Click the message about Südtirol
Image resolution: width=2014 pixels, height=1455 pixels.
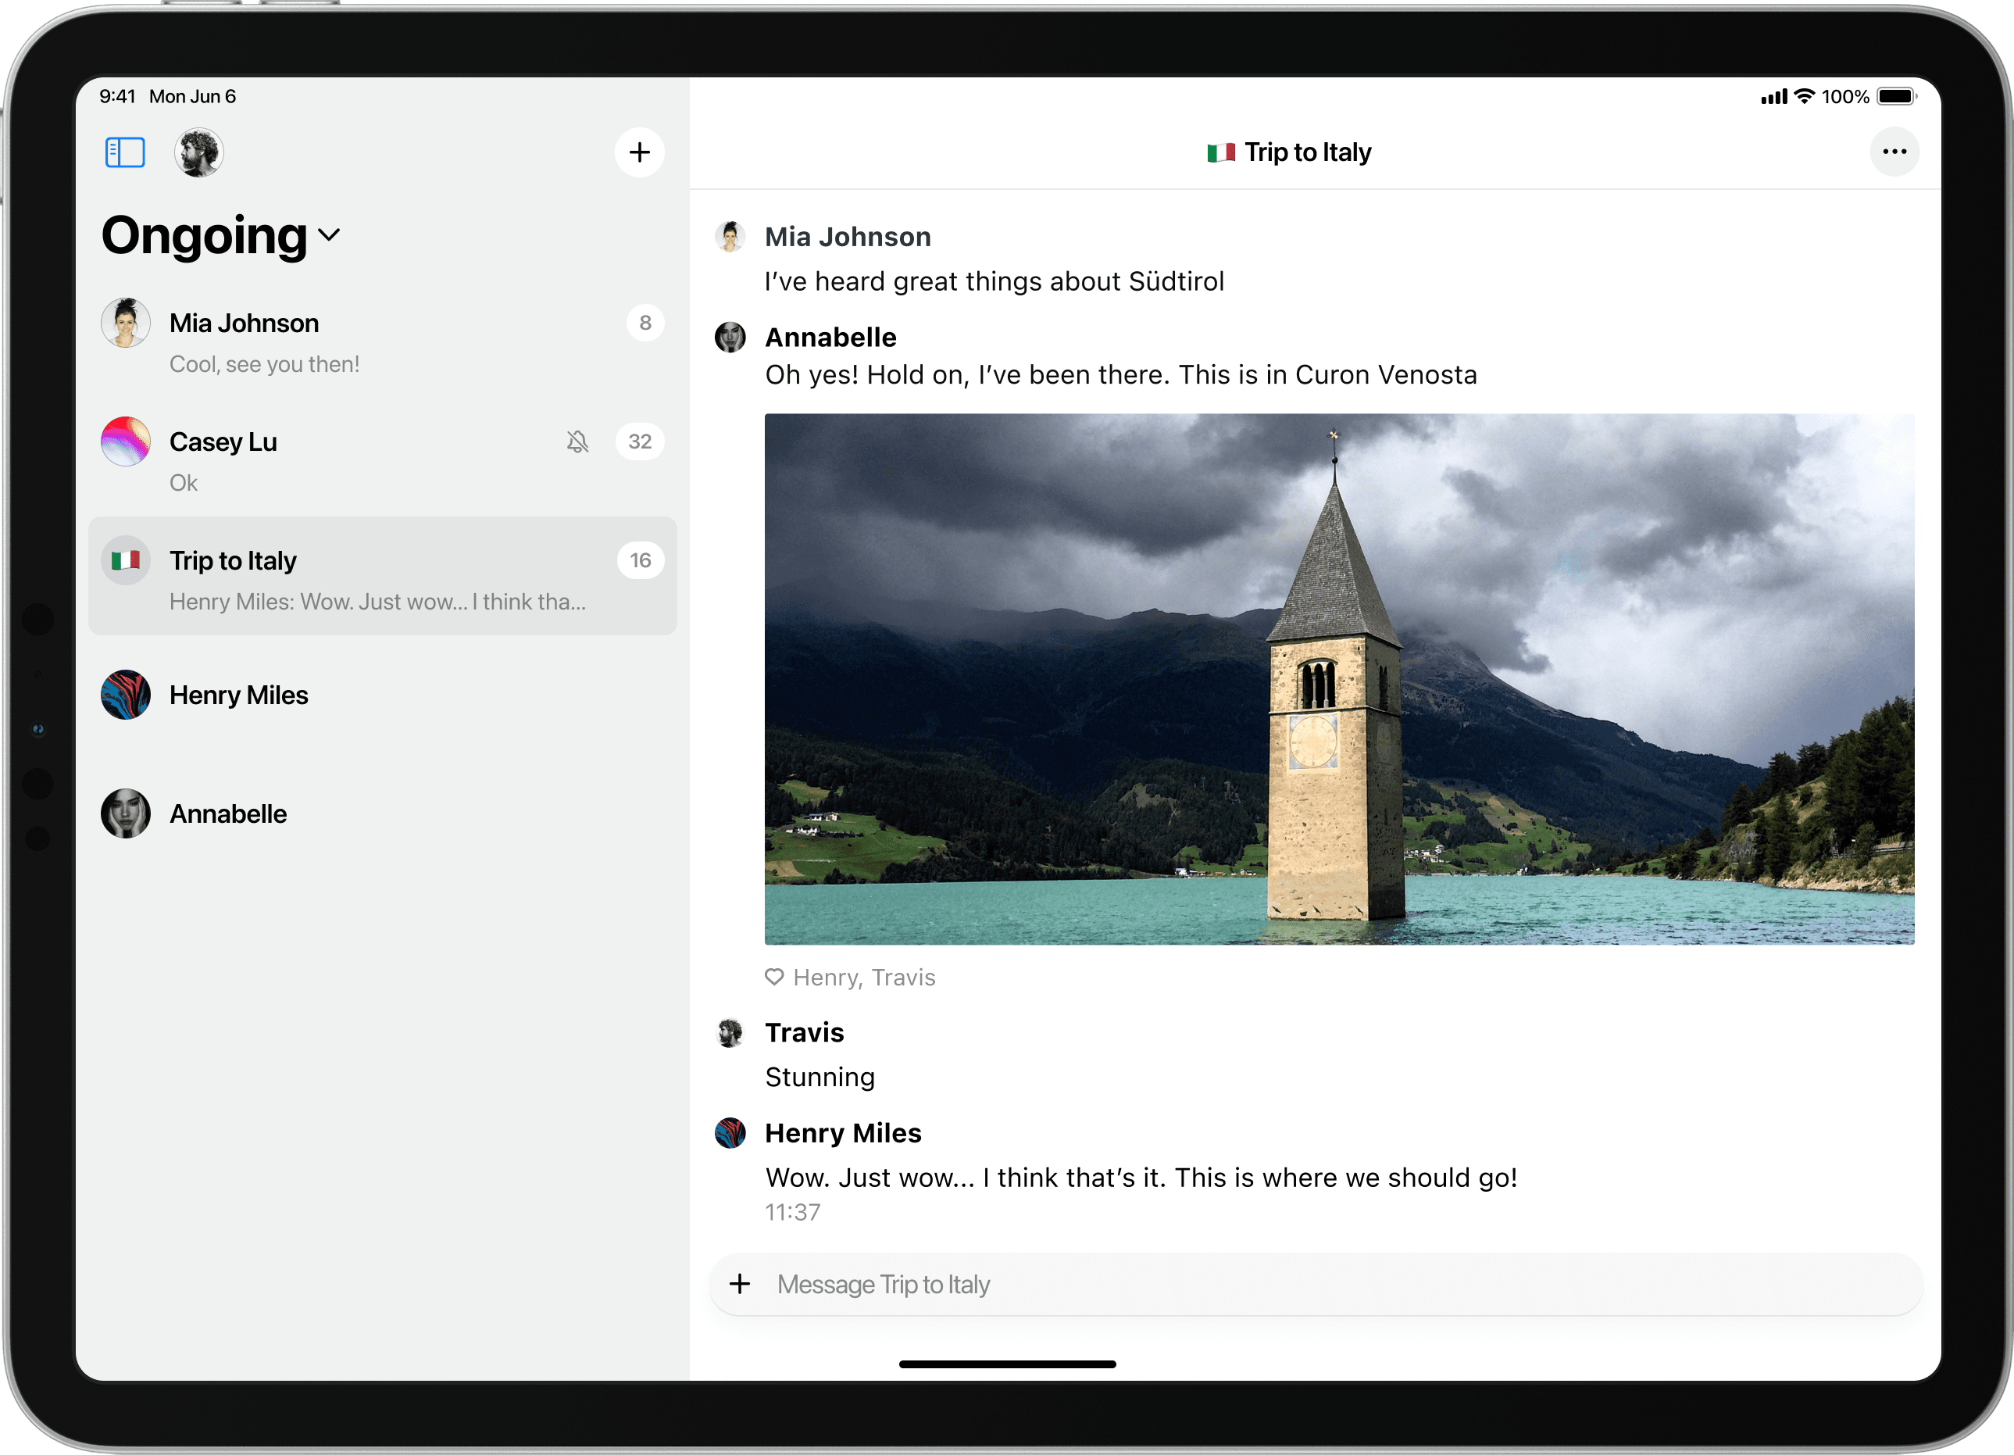coord(995,281)
